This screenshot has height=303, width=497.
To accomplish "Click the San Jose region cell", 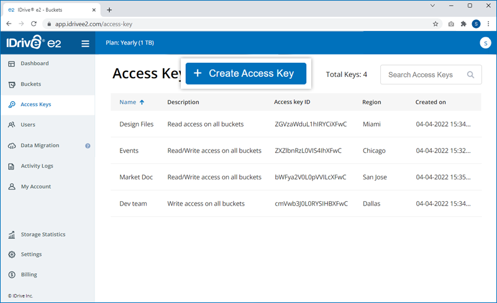I will click(x=375, y=177).
